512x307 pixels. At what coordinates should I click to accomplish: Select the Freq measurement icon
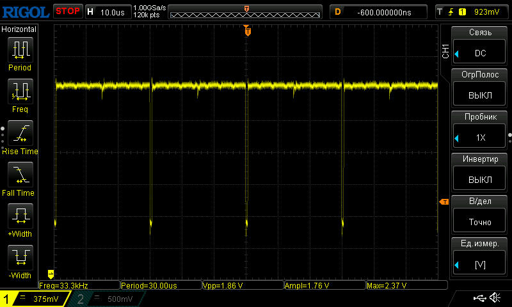click(20, 92)
